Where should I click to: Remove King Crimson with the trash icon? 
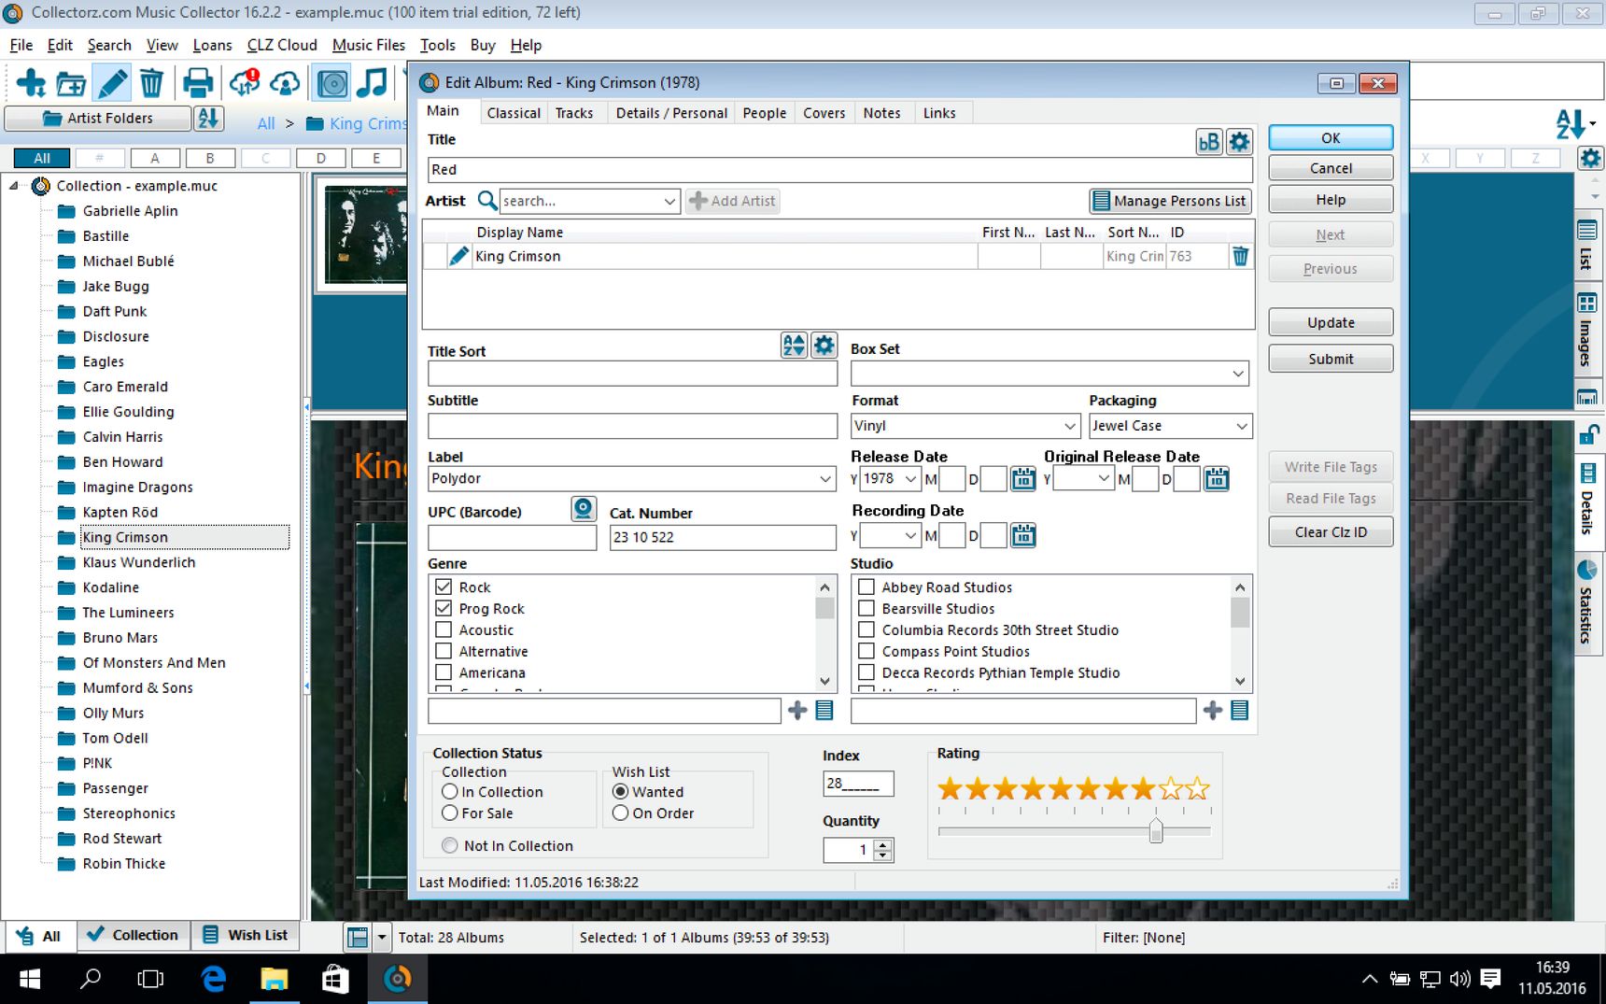(1240, 256)
